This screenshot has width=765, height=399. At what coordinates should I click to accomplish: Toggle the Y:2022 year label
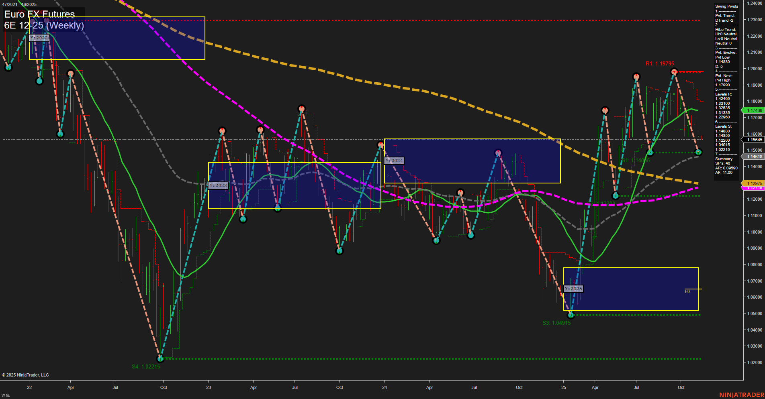click(x=39, y=38)
